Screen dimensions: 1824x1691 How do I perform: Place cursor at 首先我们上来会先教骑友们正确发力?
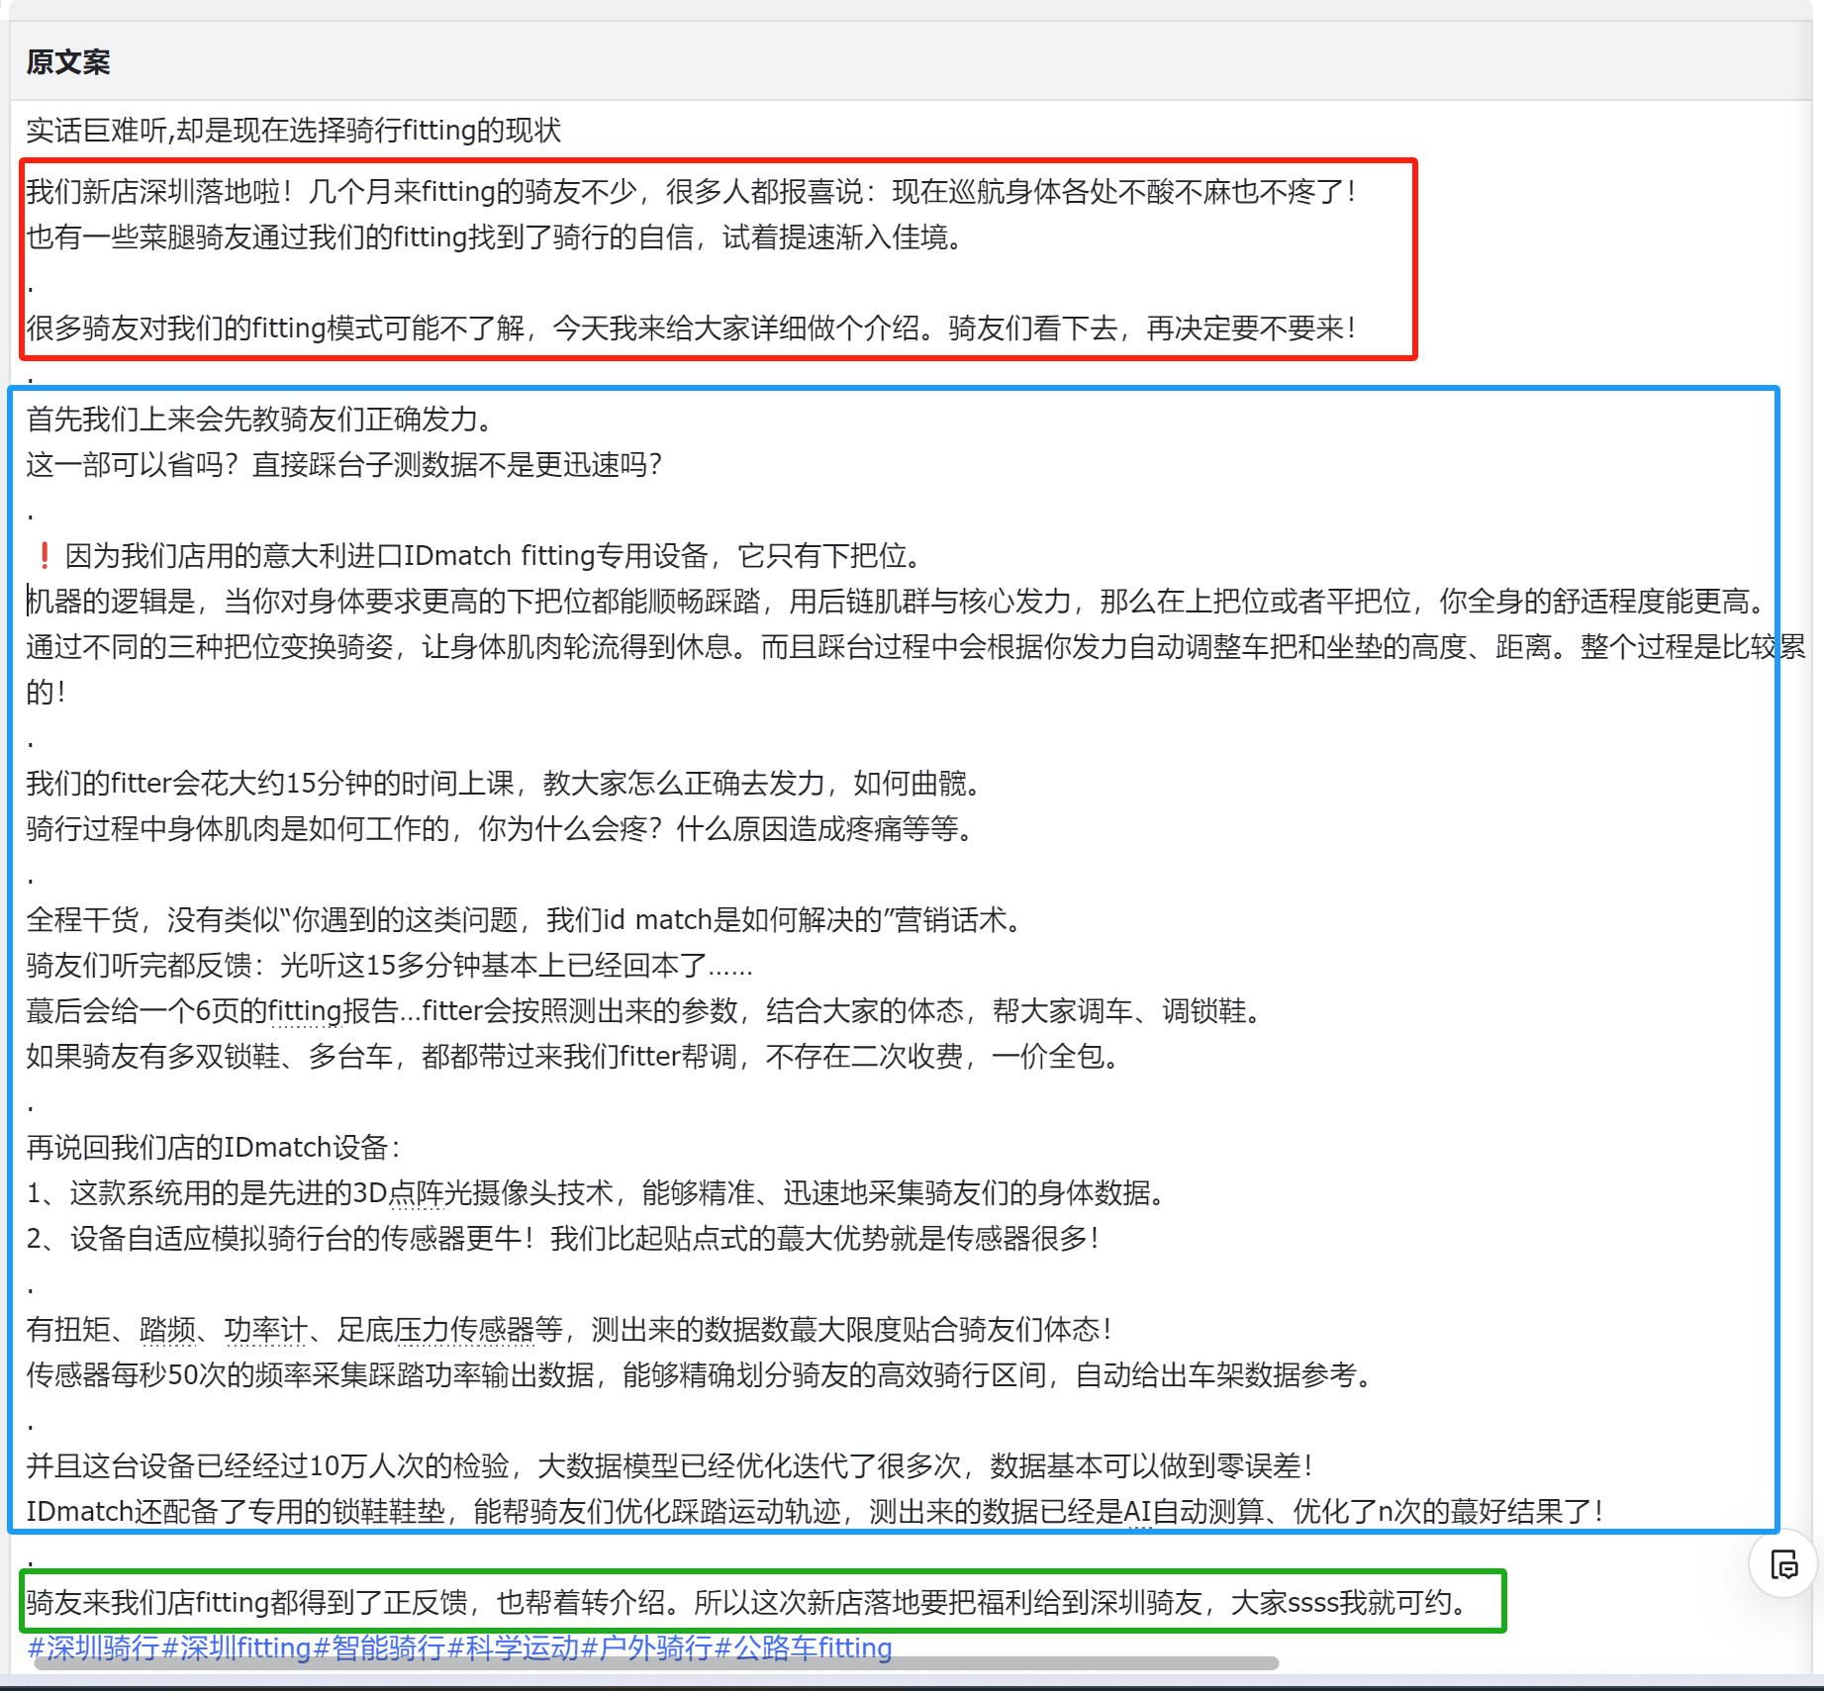259,420
